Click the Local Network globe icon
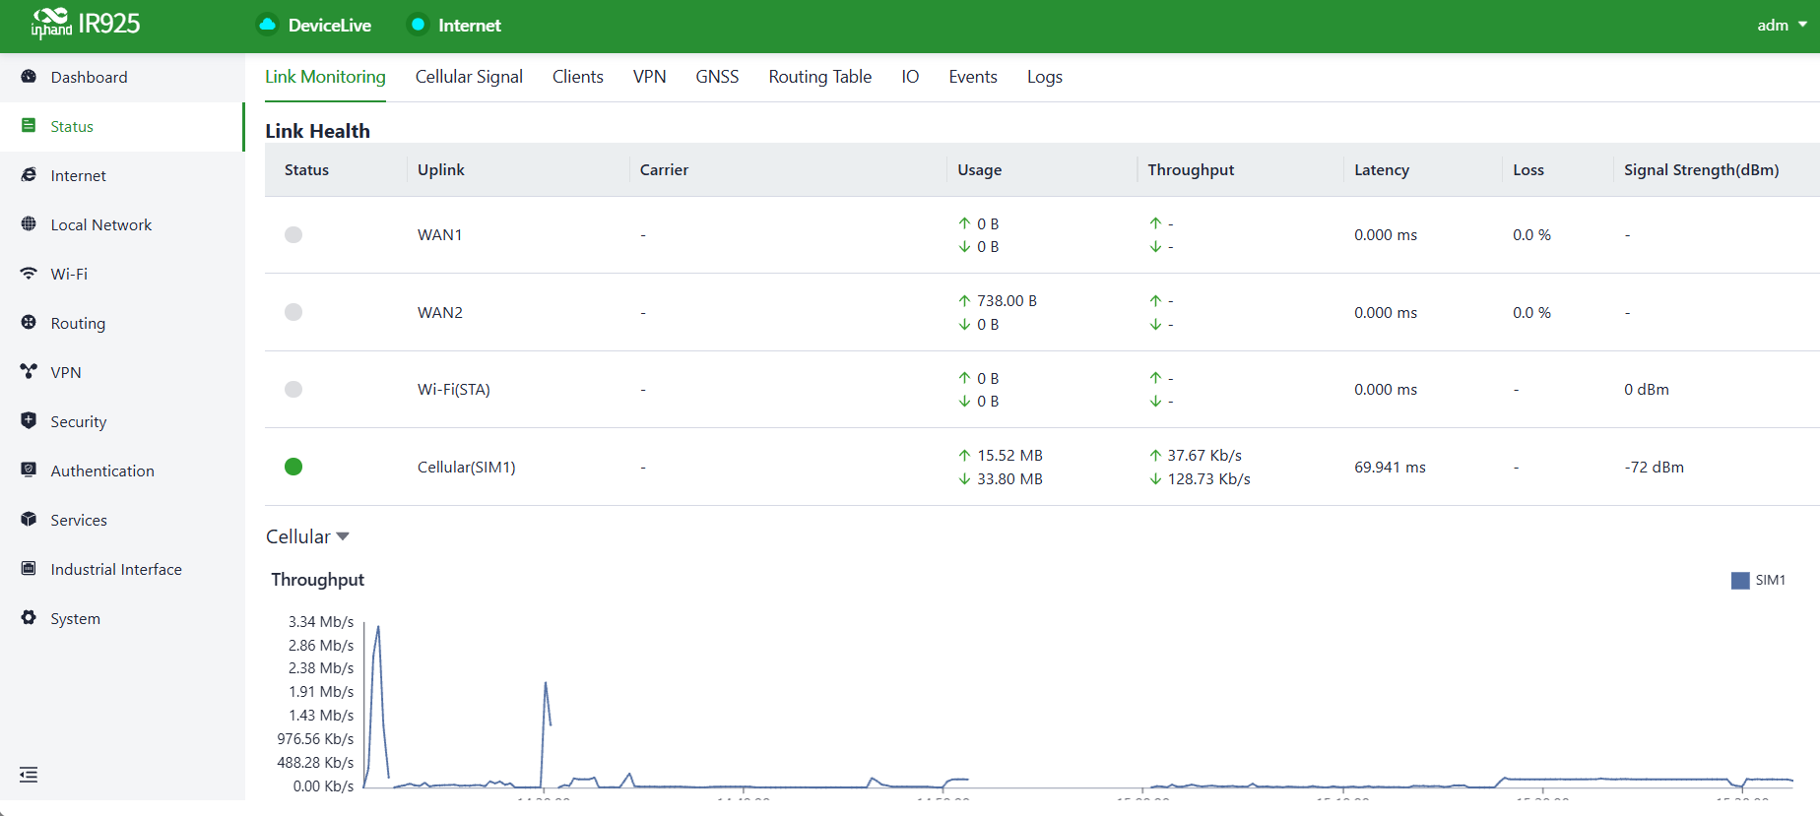The width and height of the screenshot is (1820, 816). (29, 224)
